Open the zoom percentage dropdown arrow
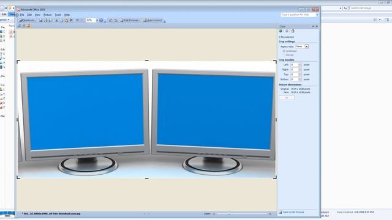Image resolution: width=392 pixels, height=220 pixels. tap(97, 20)
